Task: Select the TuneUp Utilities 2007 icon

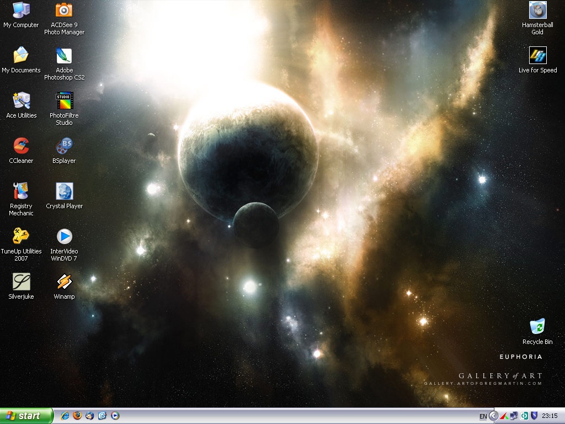Action: point(21,236)
